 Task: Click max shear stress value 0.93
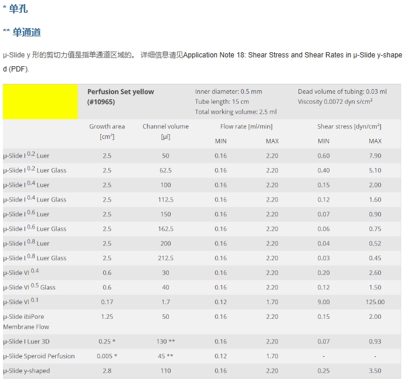click(375, 342)
